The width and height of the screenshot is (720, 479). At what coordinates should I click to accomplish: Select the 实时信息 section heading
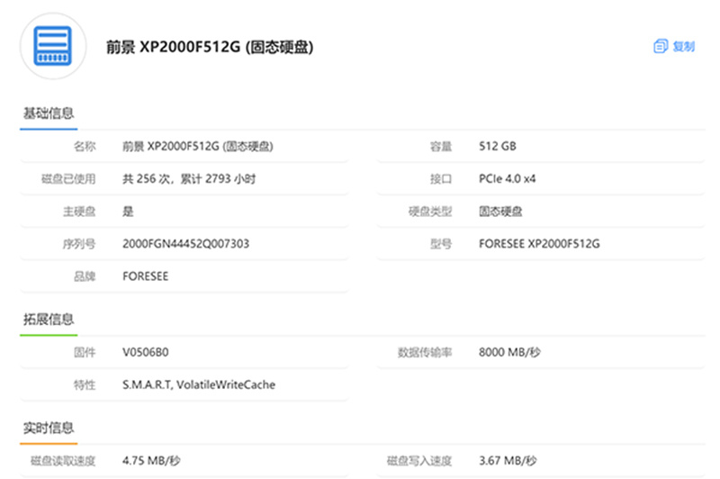pyautogui.click(x=49, y=428)
